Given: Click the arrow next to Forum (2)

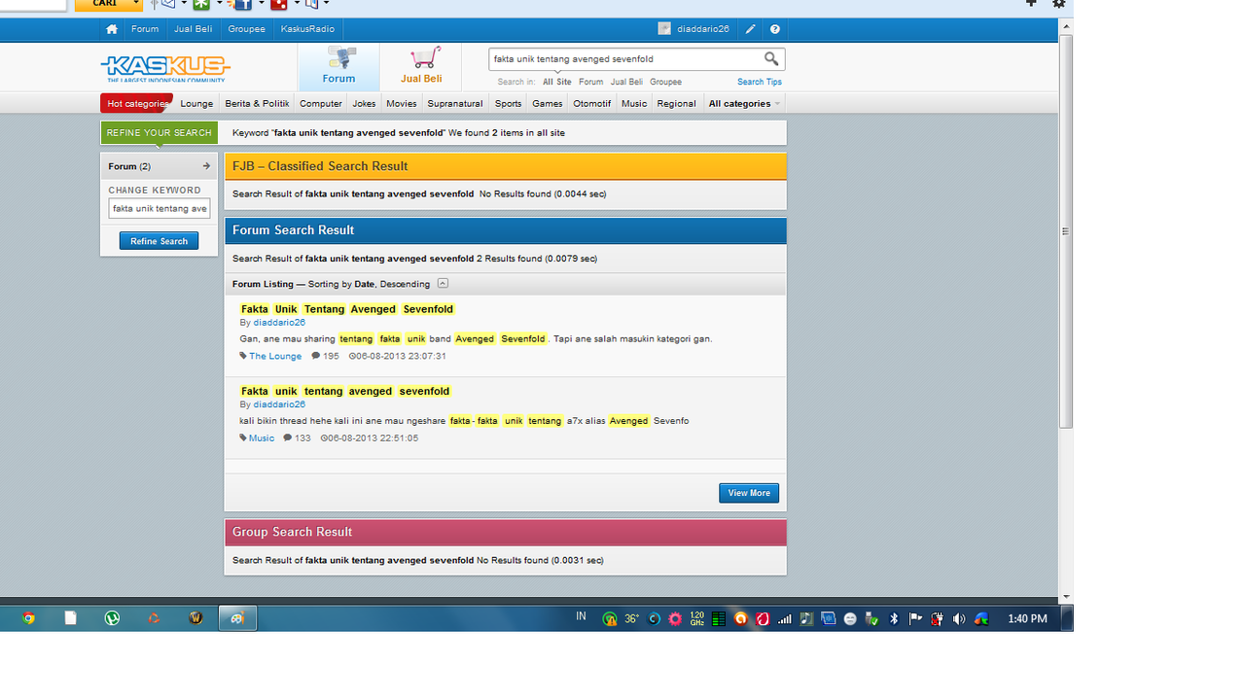Looking at the screenshot, I should pos(206,166).
